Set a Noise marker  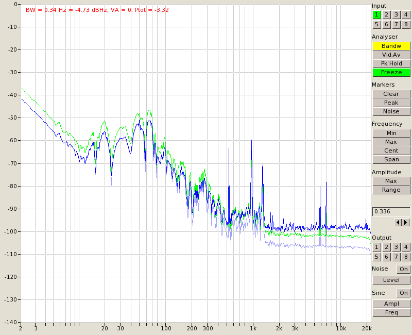[391, 111]
